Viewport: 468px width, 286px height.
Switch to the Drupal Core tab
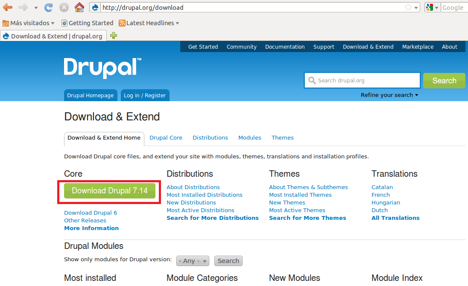click(x=166, y=137)
